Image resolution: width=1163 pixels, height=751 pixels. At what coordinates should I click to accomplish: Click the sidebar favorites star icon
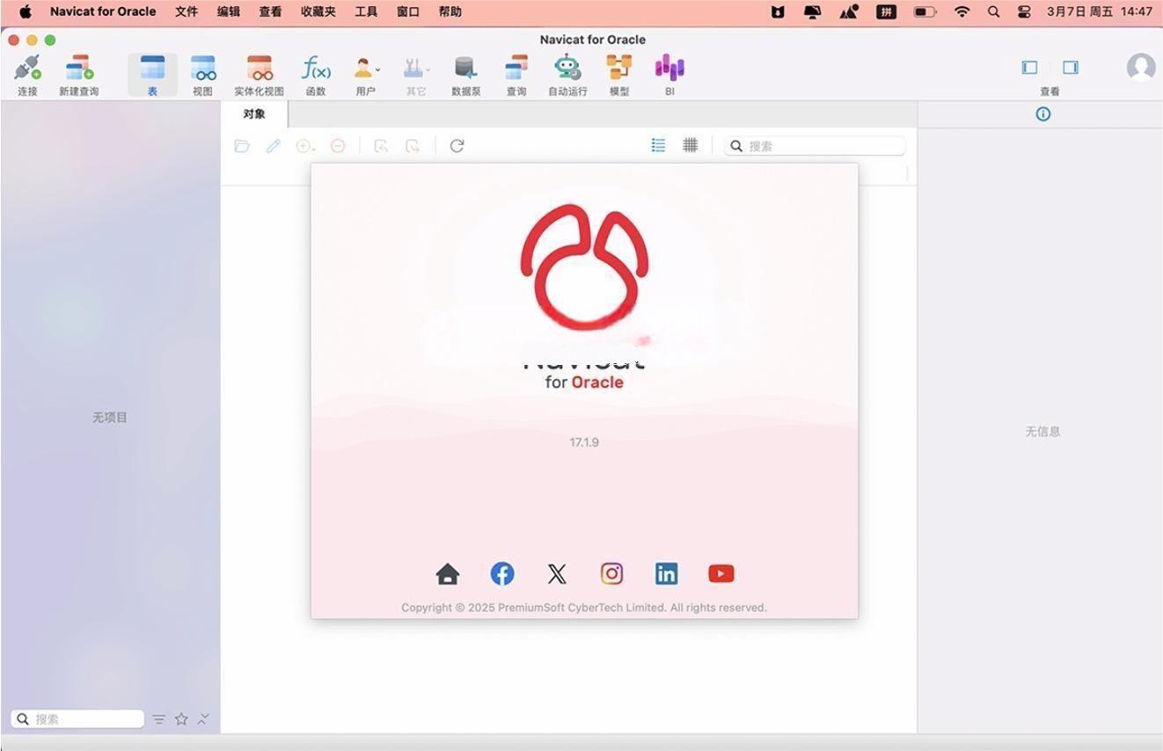(x=181, y=718)
